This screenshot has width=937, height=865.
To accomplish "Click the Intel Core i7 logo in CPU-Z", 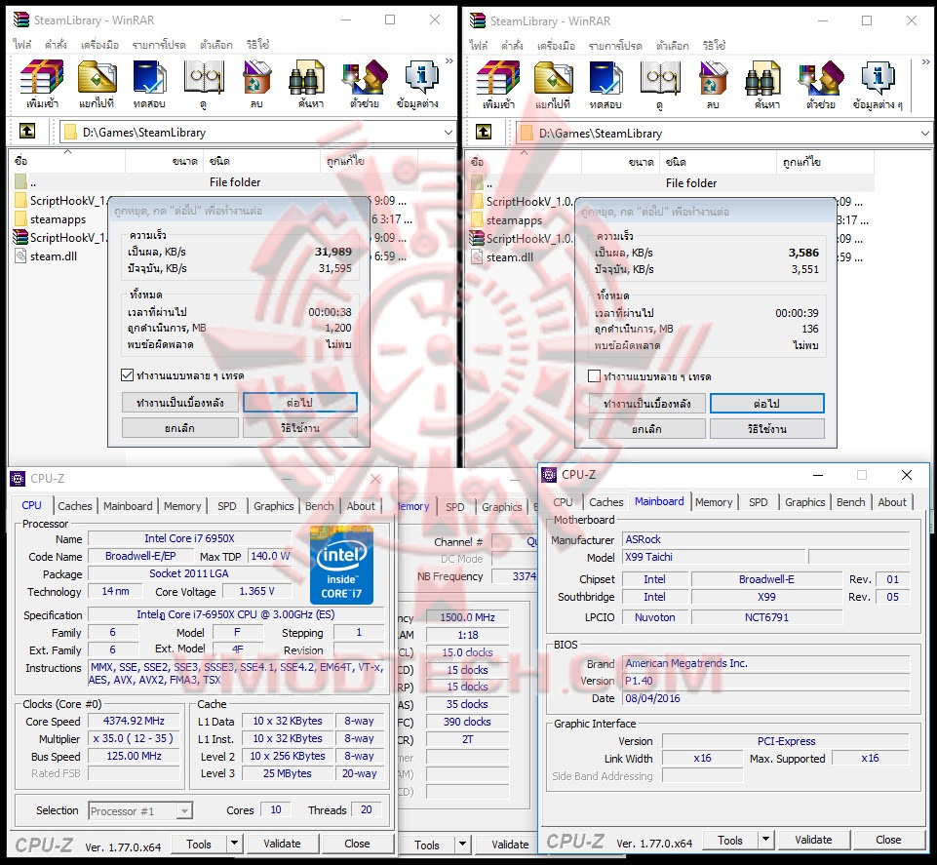I will [341, 565].
